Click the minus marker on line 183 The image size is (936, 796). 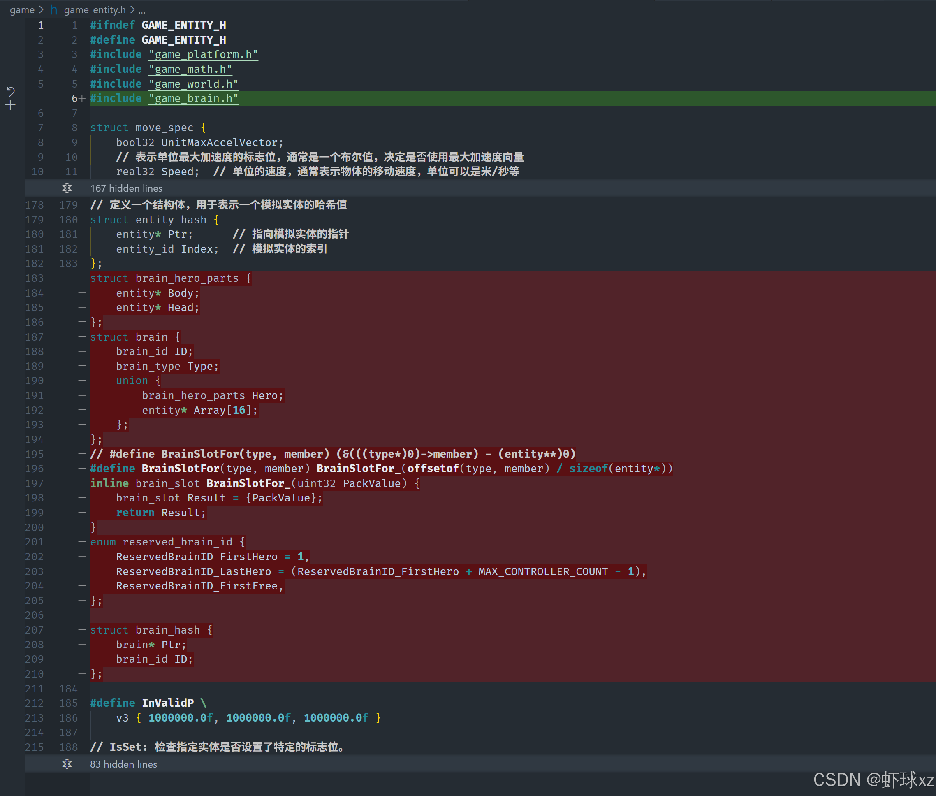(x=82, y=278)
